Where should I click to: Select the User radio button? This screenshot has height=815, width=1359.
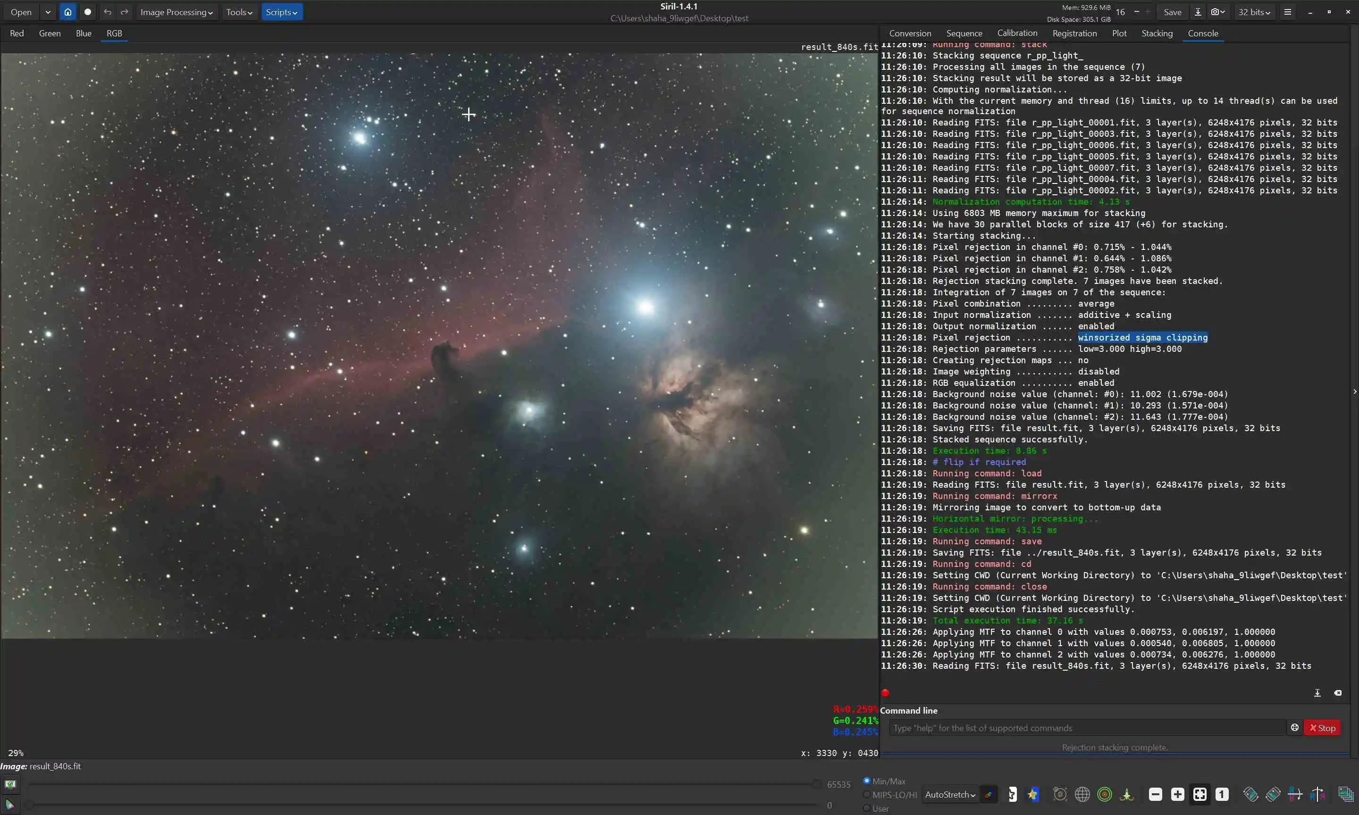867,808
